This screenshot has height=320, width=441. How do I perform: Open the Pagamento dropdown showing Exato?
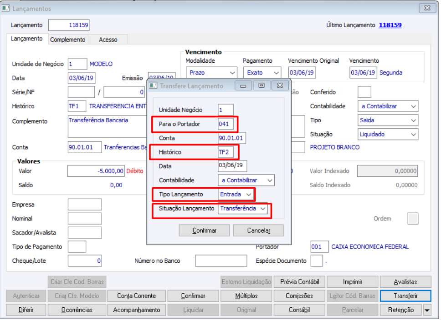262,73
